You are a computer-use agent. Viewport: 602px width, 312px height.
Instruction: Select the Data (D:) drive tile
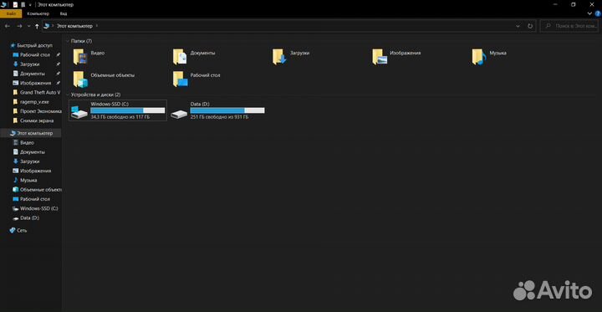pyautogui.click(x=217, y=110)
